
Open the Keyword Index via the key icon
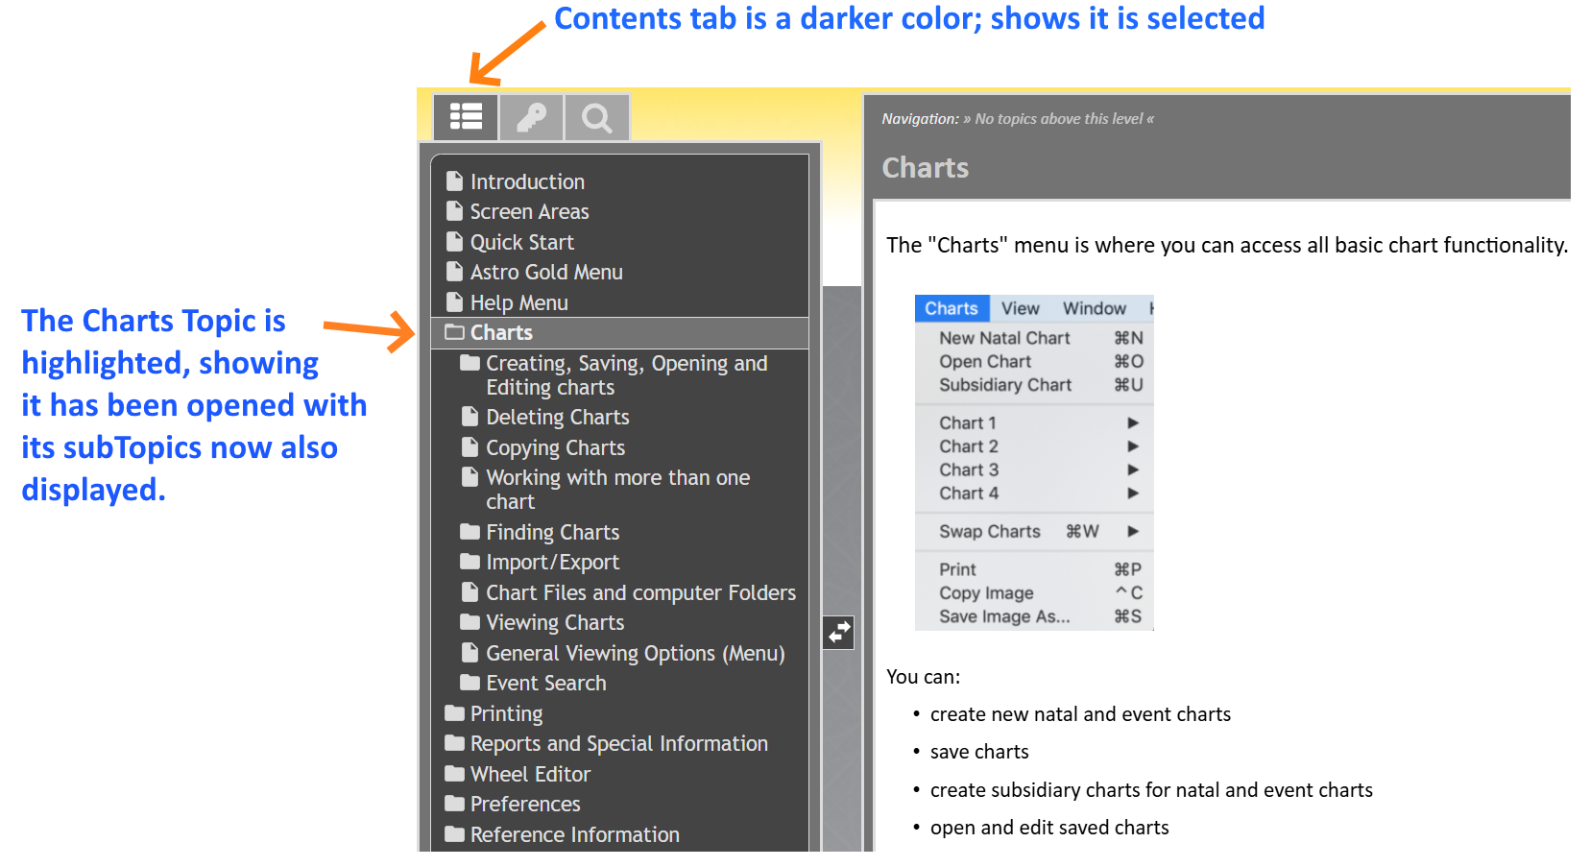point(532,116)
